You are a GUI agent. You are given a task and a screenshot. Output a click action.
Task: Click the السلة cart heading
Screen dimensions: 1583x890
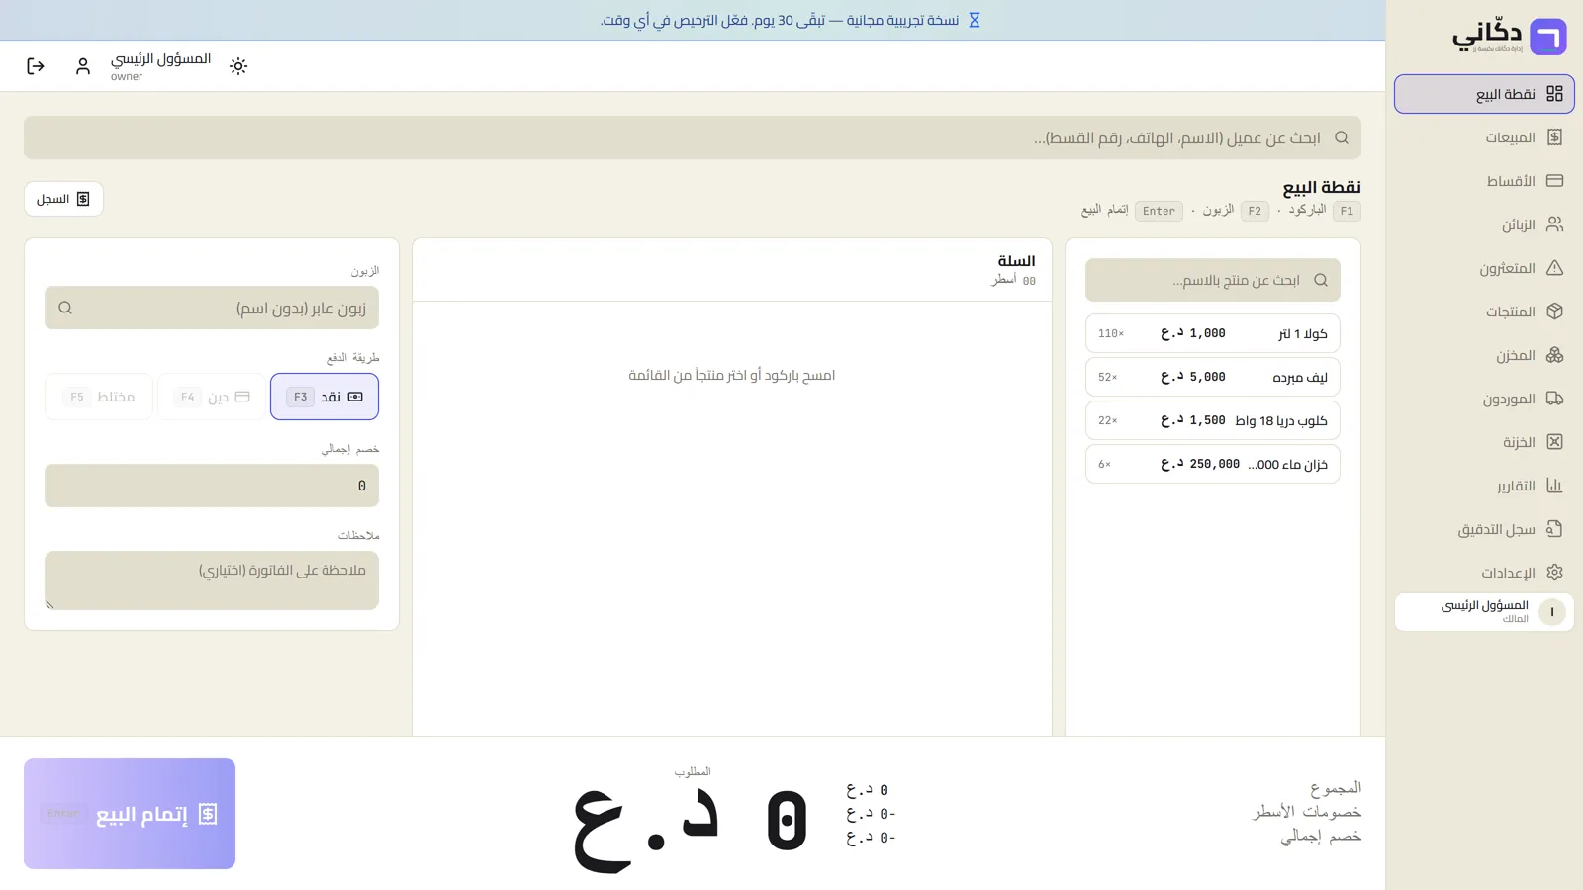coord(1016,261)
